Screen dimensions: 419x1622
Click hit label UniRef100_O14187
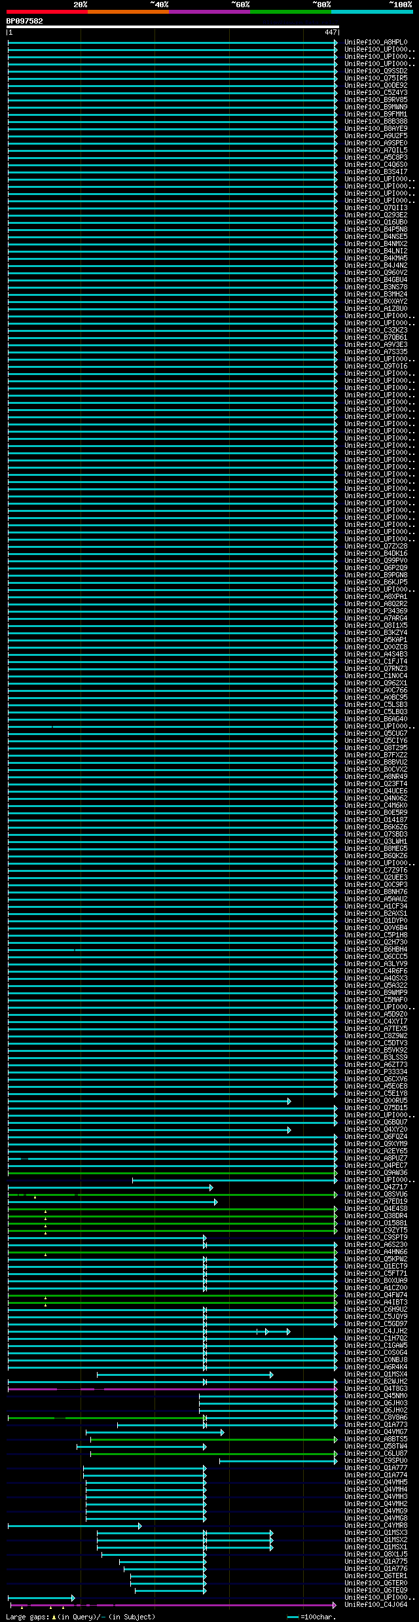(376, 820)
